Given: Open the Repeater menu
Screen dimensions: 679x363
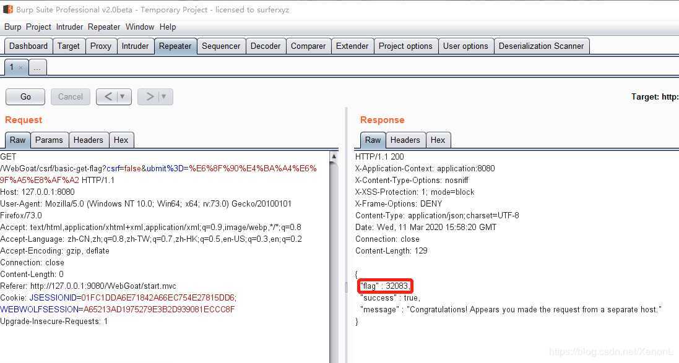Looking at the screenshot, I should click(x=104, y=27).
